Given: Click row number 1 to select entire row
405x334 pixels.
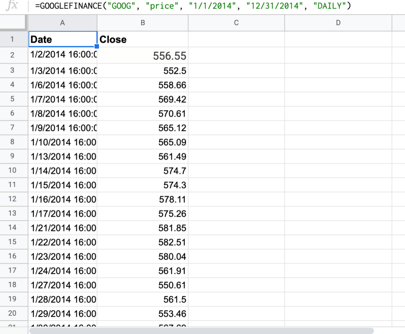Looking at the screenshot, I should [x=14, y=40].
